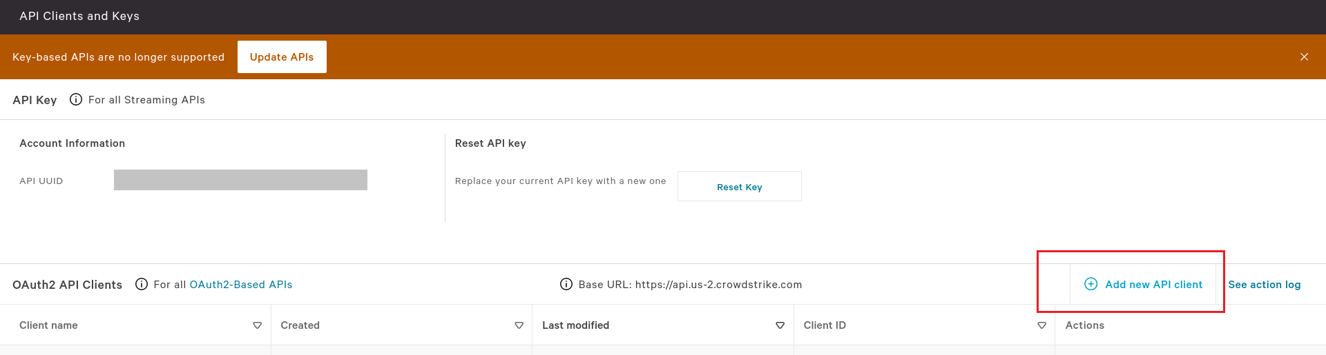Dismiss the key-based APIs warning banner
Image resolution: width=1326 pixels, height=355 pixels.
1304,57
